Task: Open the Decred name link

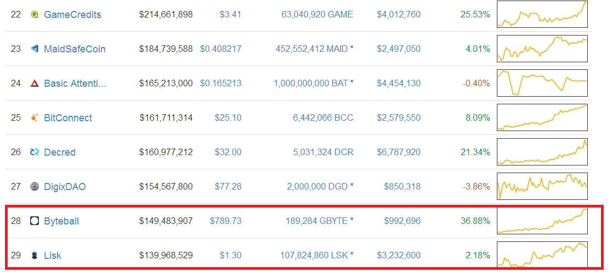Action: coord(59,152)
